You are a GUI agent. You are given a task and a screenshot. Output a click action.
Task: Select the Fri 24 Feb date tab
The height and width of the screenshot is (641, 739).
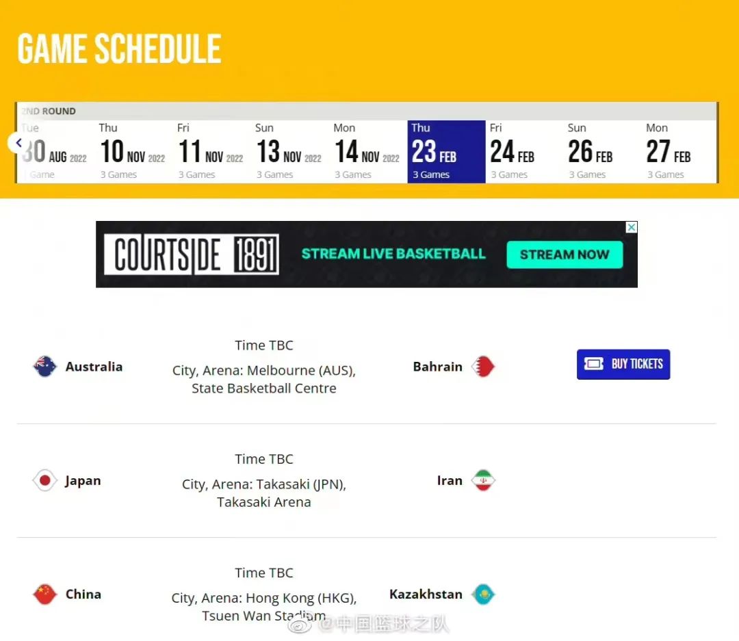click(525, 151)
